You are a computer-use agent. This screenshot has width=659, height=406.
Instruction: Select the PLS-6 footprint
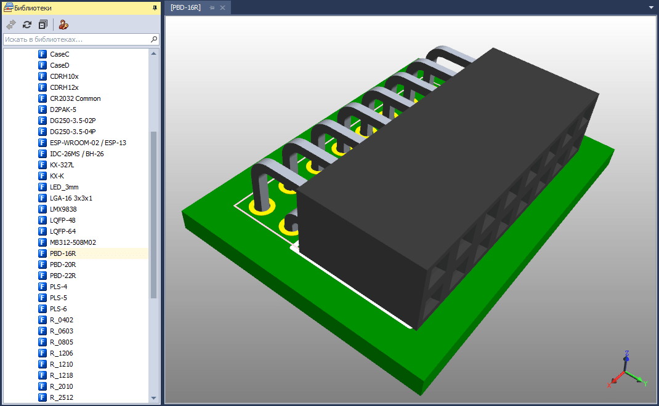pos(59,309)
